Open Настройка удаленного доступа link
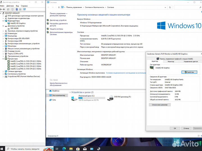 [x=59, y=25]
